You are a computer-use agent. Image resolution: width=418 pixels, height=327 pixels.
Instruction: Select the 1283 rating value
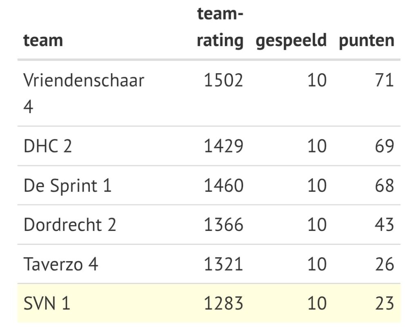pyautogui.click(x=223, y=303)
